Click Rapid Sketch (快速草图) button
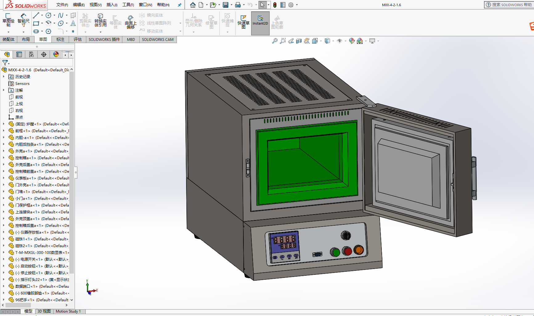534x316 pixels. (243, 22)
